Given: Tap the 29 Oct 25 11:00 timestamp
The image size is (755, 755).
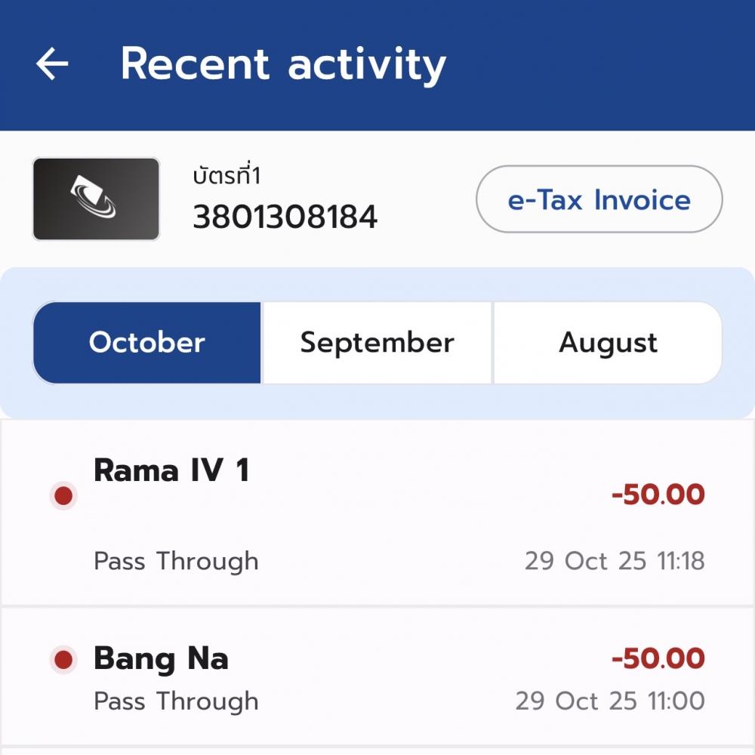Looking at the screenshot, I should pyautogui.click(x=610, y=701).
